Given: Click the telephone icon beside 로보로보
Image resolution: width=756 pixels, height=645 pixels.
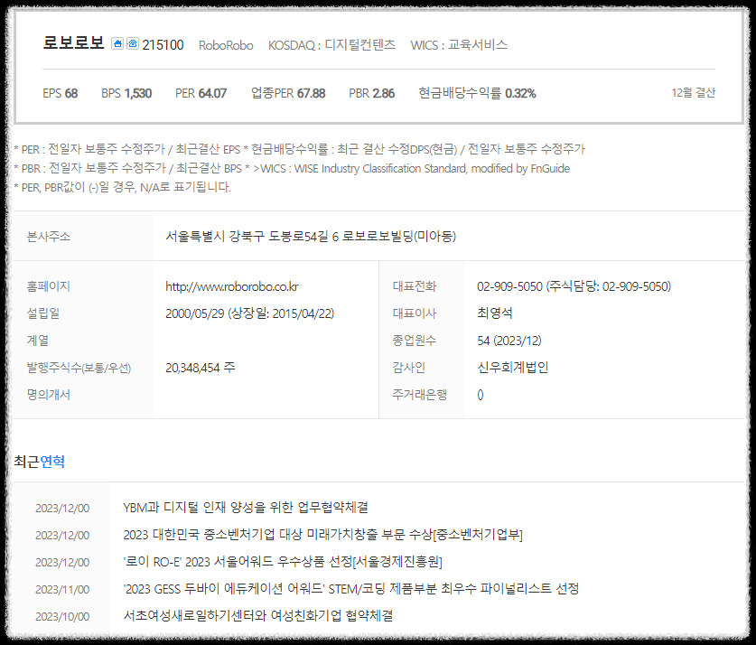Looking at the screenshot, I should tap(133, 43).
